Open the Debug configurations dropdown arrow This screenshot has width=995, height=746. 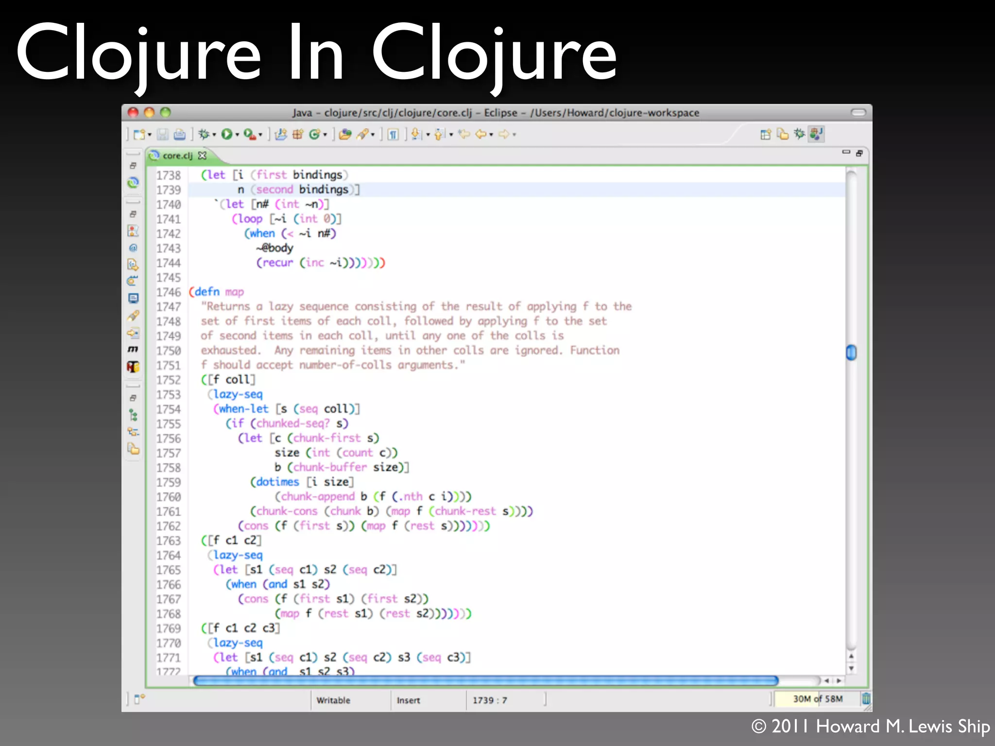214,135
